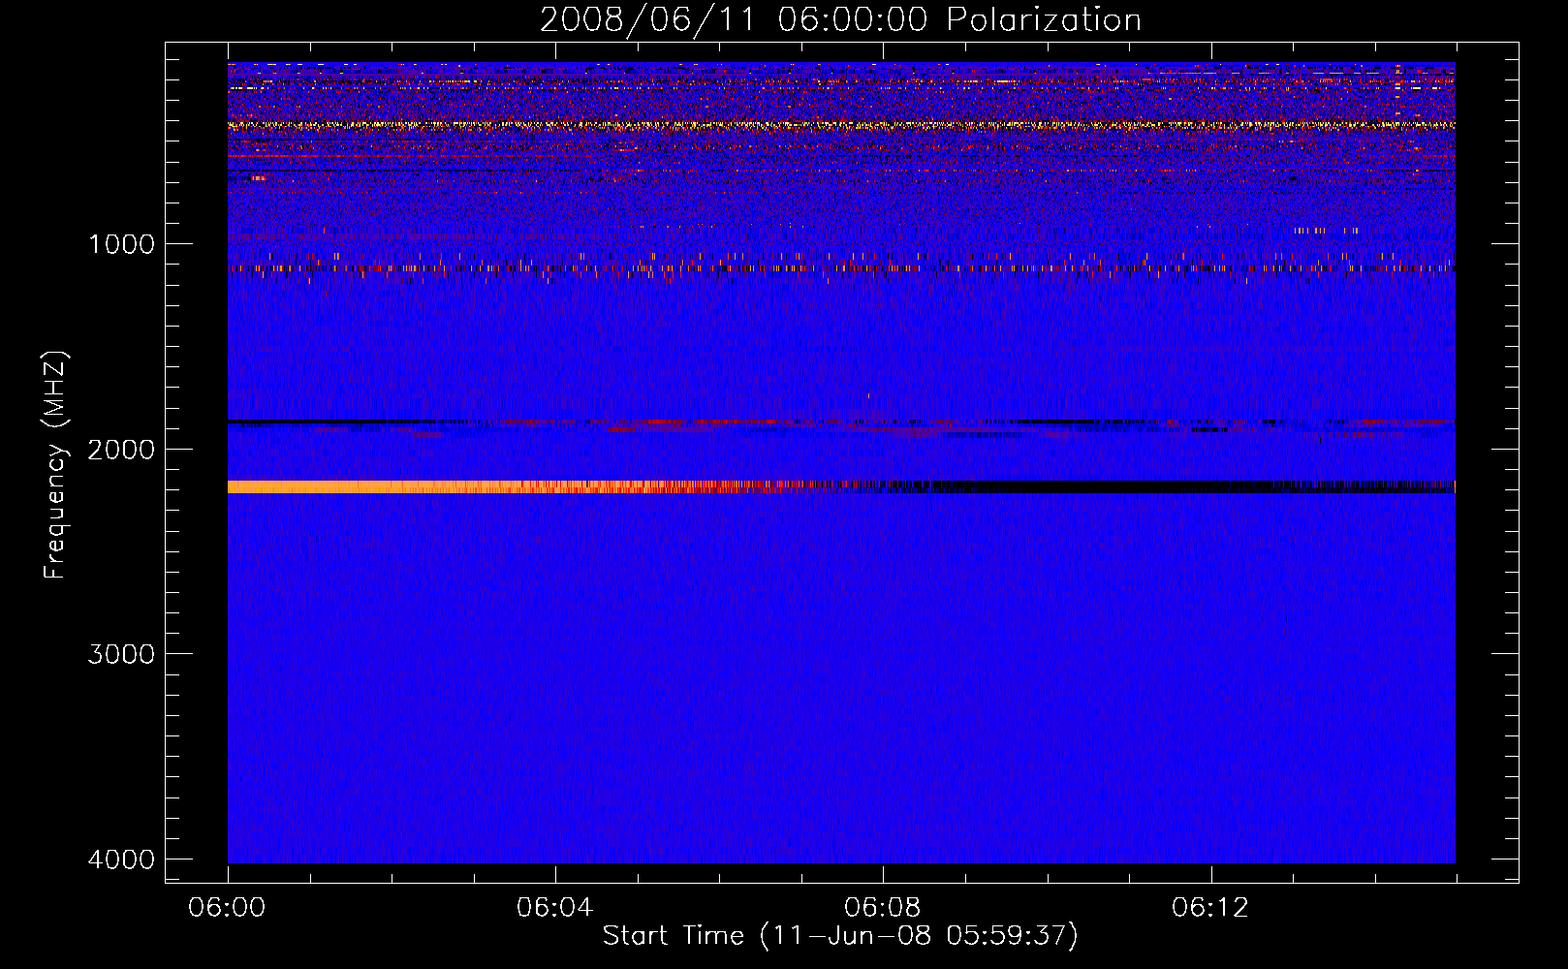Click the 1000 frequency tick label
1568x969 pixels.
(121, 244)
